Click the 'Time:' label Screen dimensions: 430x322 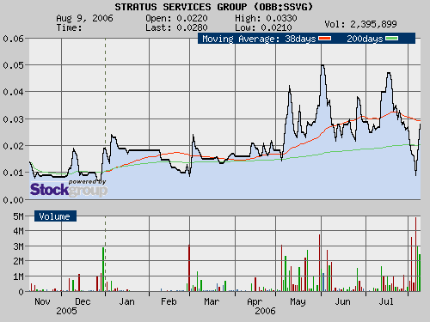(x=69, y=27)
